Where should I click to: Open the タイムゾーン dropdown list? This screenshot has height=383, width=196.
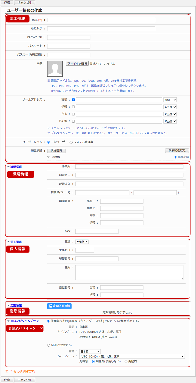(x=132, y=356)
